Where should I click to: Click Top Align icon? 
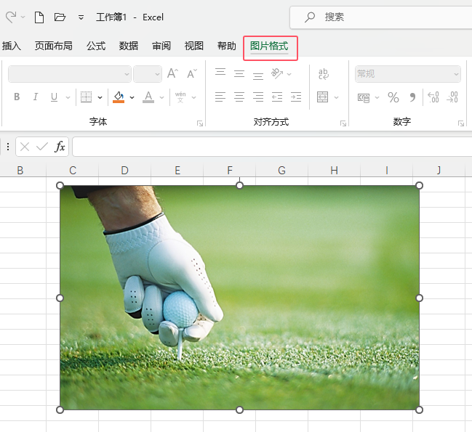click(220, 73)
